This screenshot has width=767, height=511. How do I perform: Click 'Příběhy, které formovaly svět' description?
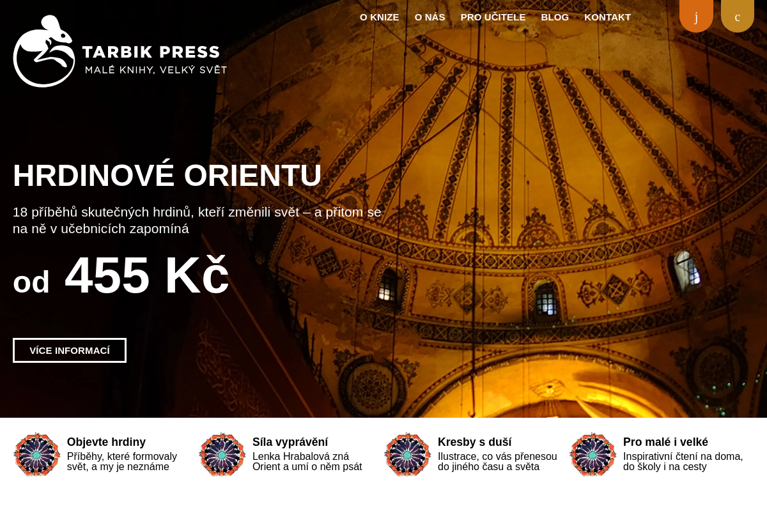point(122,462)
